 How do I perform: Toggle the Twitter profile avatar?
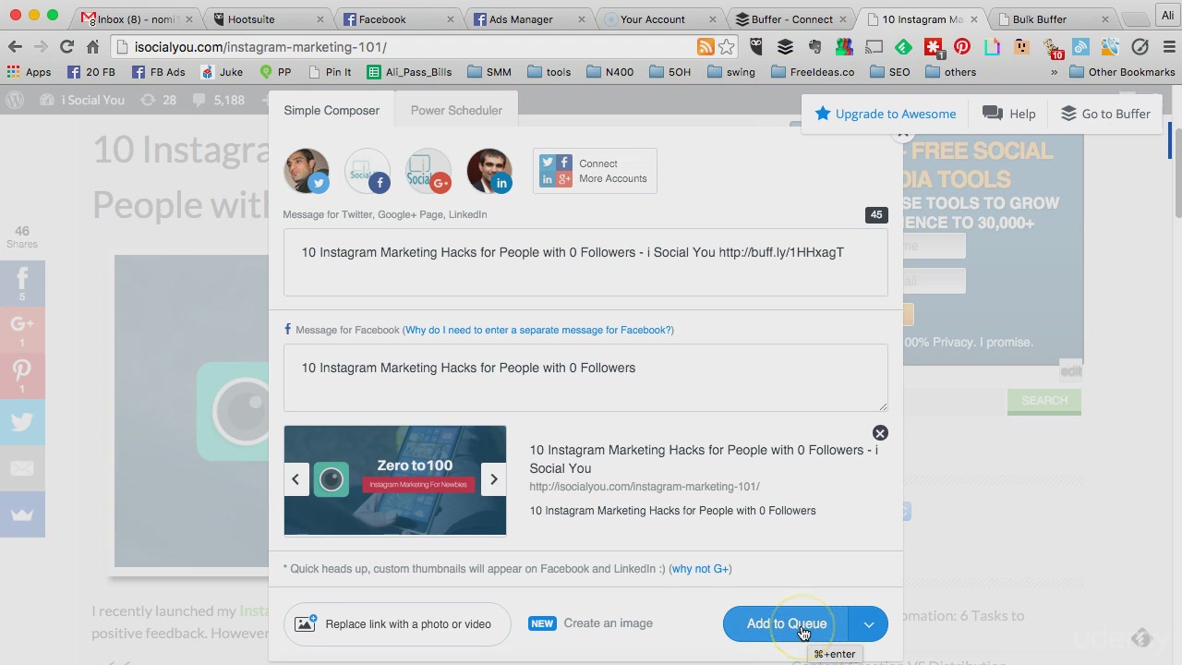pos(307,171)
